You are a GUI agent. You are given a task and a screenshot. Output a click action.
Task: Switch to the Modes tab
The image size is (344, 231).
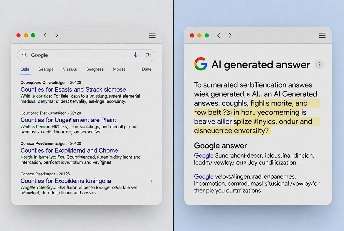[119, 69]
